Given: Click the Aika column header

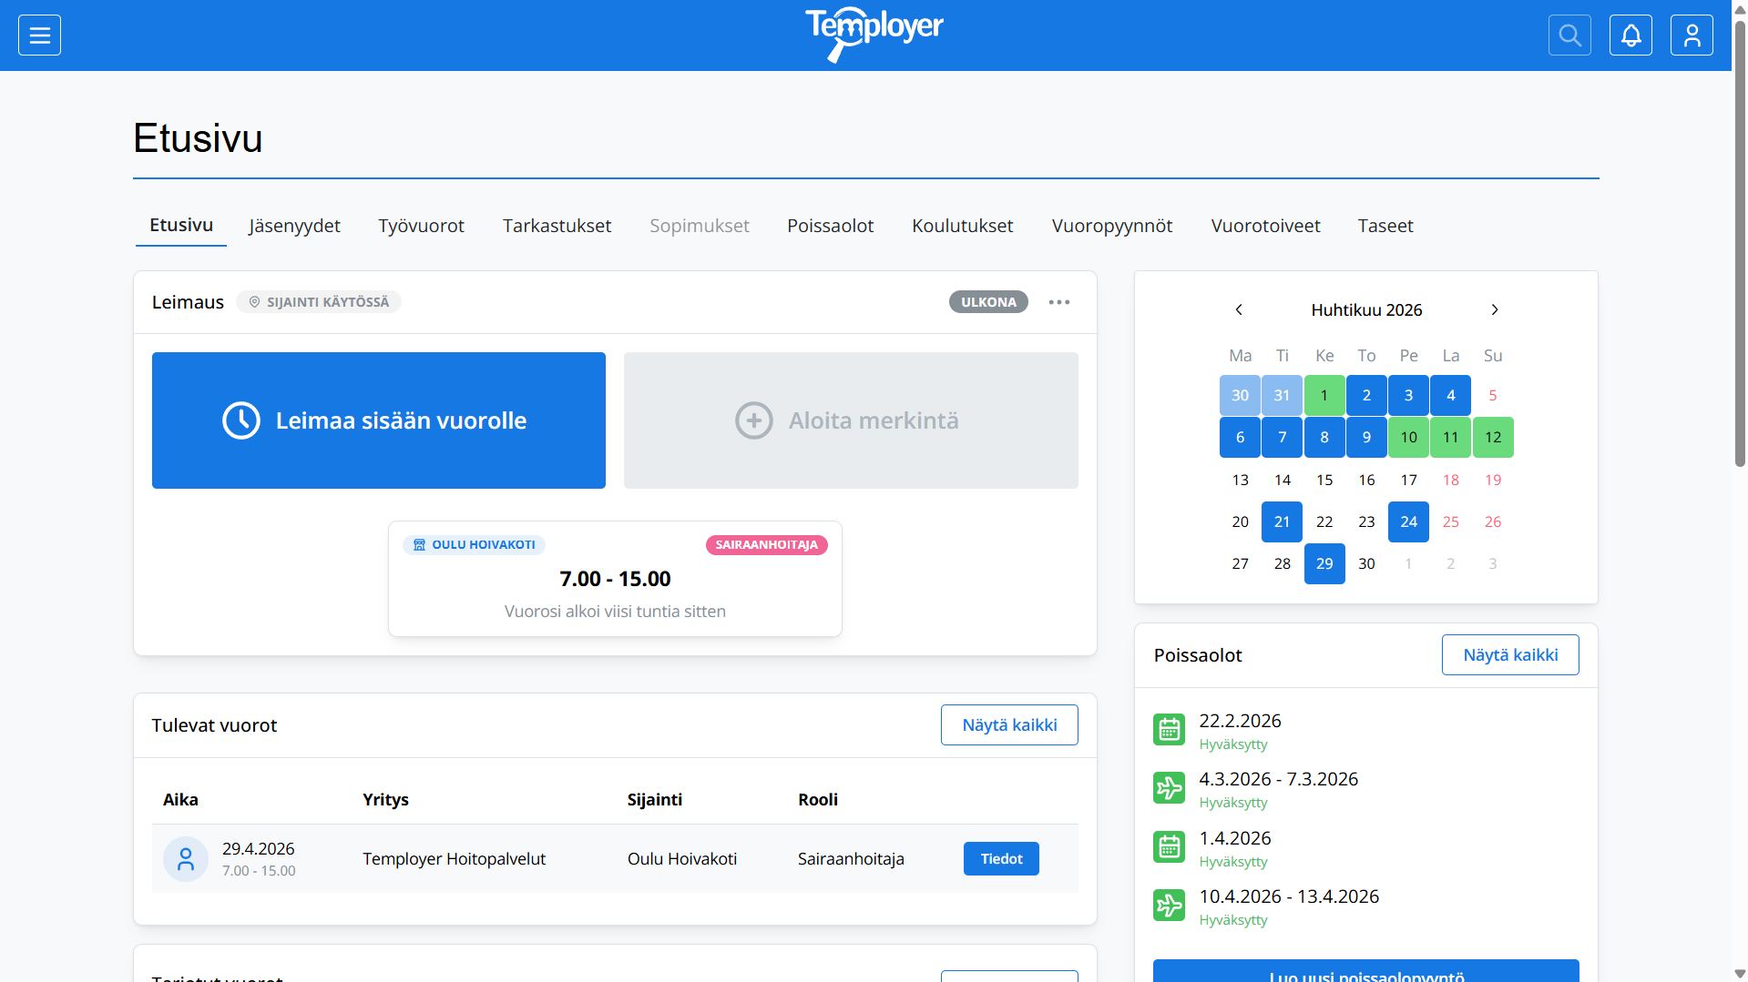Looking at the screenshot, I should (180, 800).
